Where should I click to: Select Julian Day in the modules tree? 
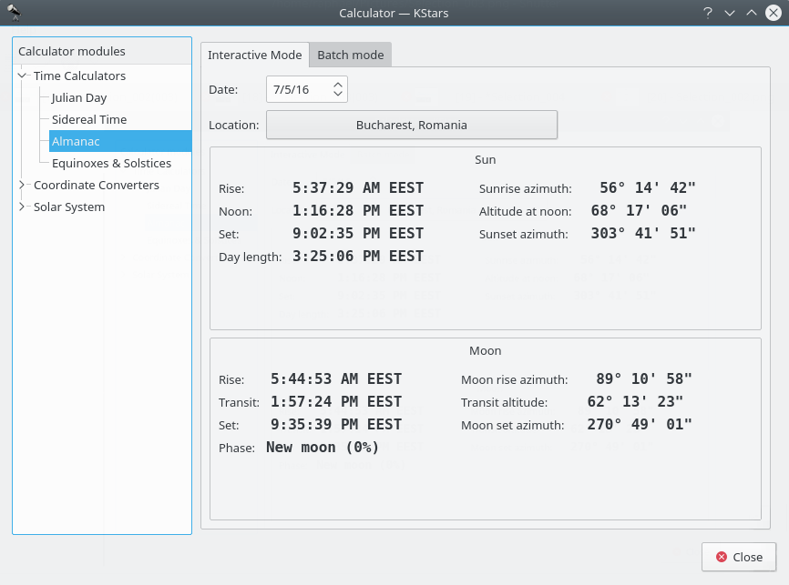[x=79, y=98]
